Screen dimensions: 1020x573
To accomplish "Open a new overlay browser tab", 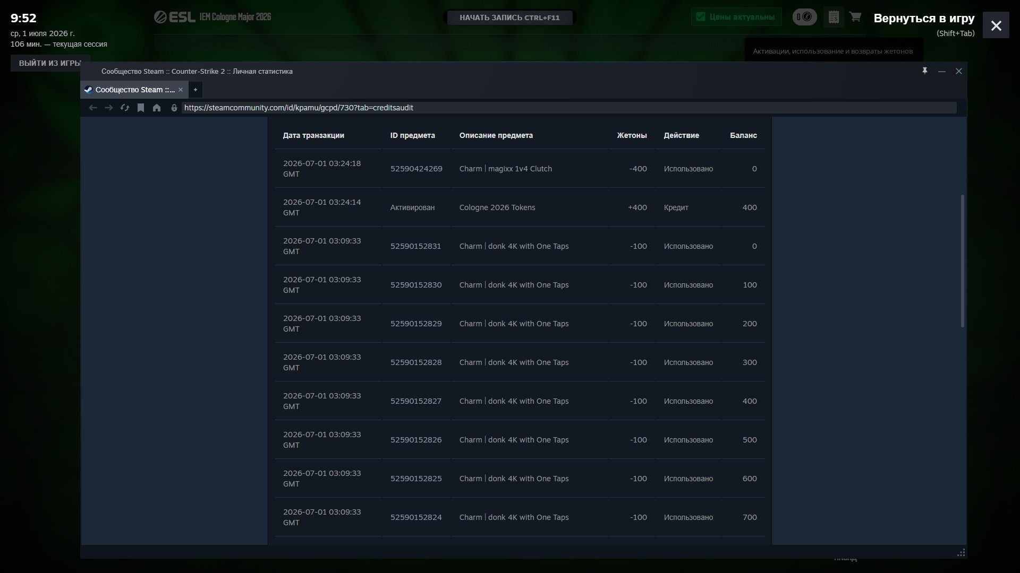I will [195, 90].
